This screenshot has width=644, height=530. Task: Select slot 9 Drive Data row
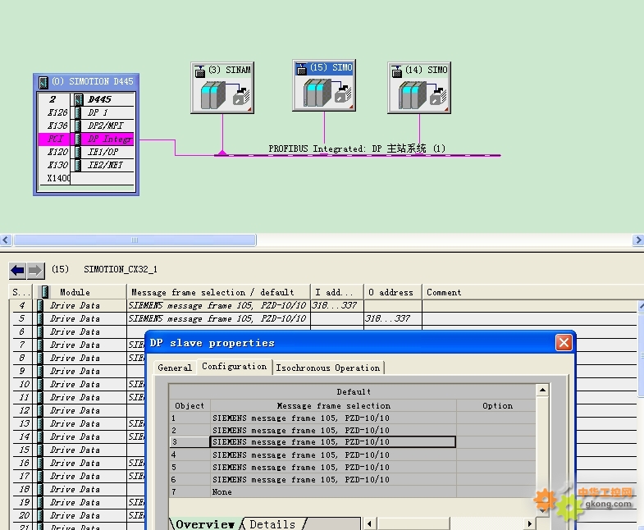(75, 372)
